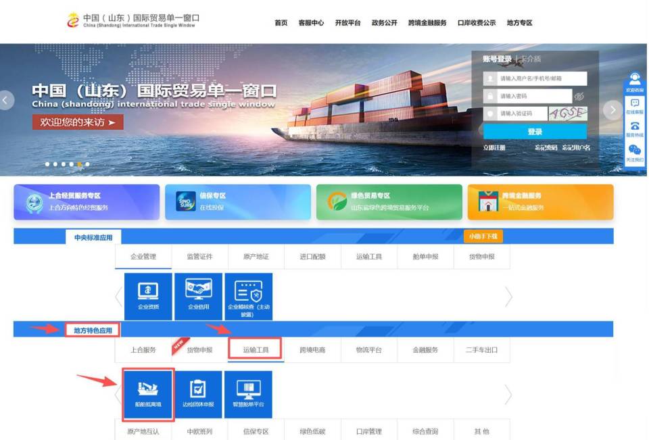The width and height of the screenshot is (649, 440).
Task: Click the China Shandong Single Window logo
Action: pyautogui.click(x=133, y=20)
